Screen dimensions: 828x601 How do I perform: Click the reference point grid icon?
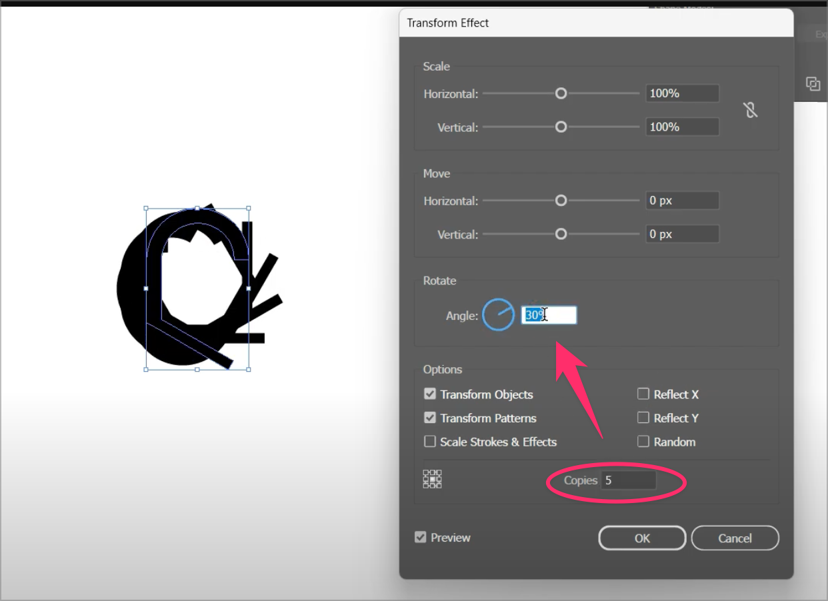[x=432, y=479]
